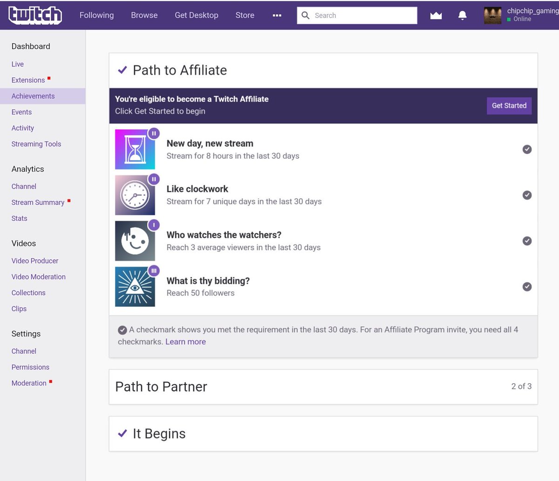Open Live in the dashboard sidebar

pyautogui.click(x=18, y=64)
